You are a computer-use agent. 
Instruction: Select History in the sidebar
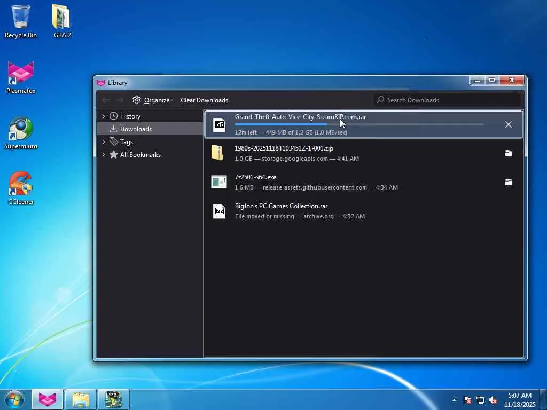[x=150, y=116]
